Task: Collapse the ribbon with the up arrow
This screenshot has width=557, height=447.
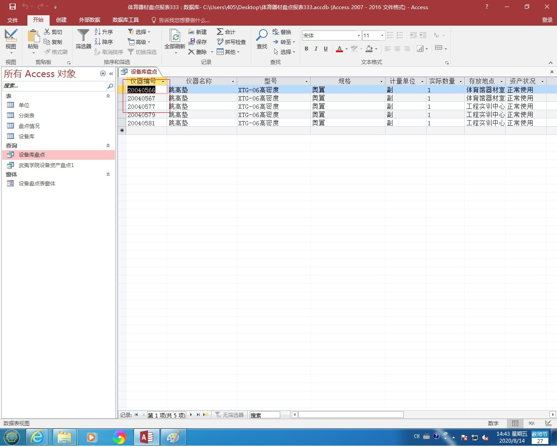Action: click(551, 62)
